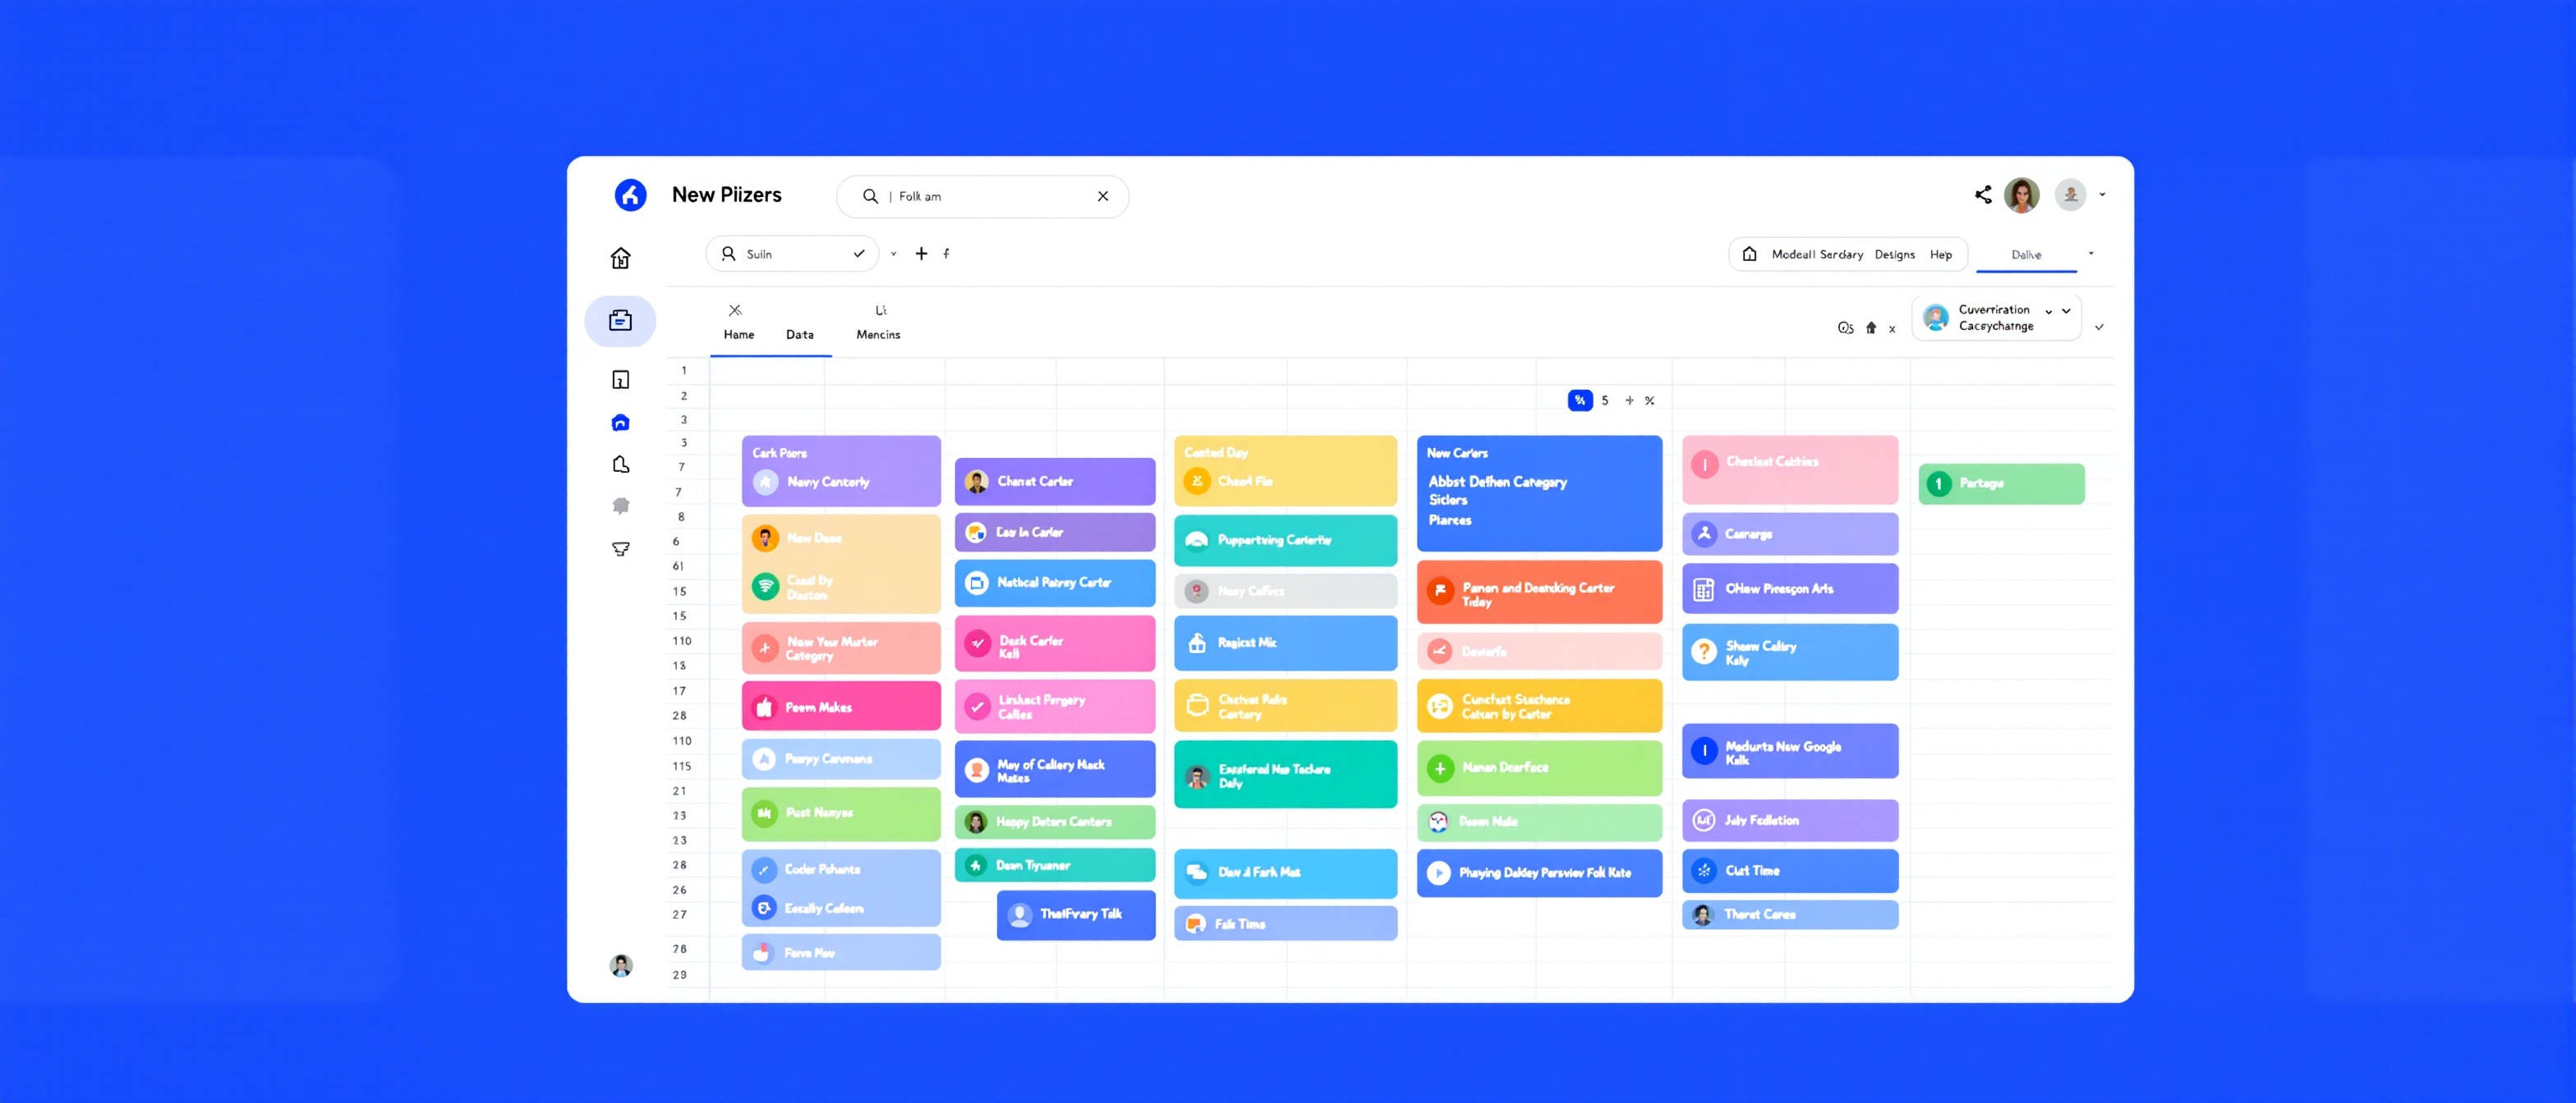Screen dimensions: 2576x1103
Task: Select the funnel filter icon in the sidebar
Action: [x=621, y=548]
